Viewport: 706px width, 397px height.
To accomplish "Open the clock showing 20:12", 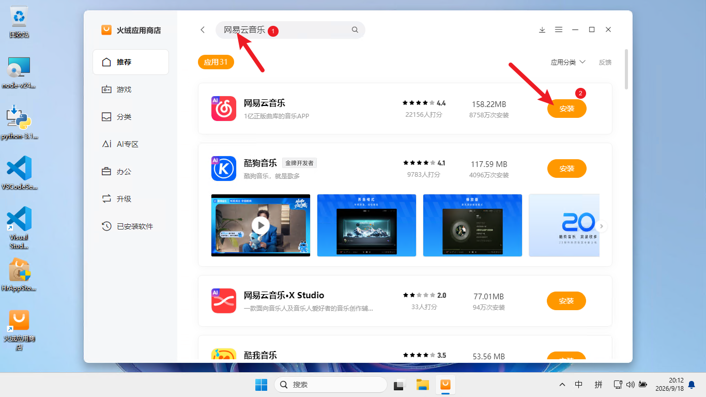I will 669,384.
